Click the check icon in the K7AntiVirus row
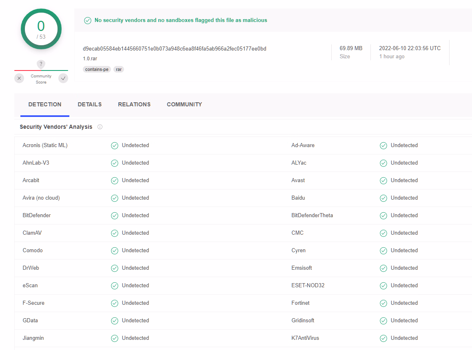The image size is (472, 350). 383,338
